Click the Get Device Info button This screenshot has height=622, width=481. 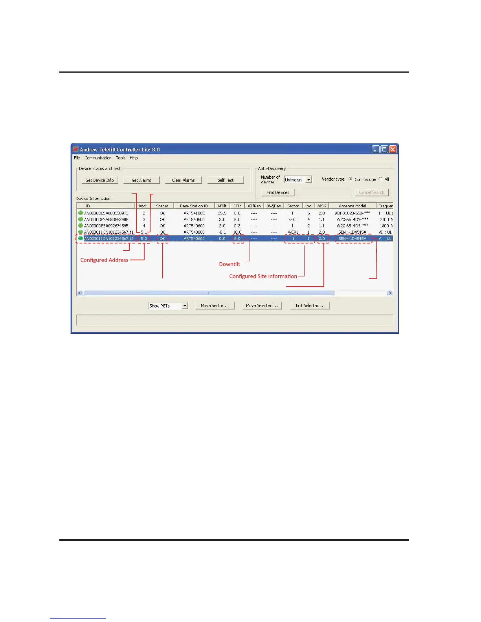tap(100, 180)
